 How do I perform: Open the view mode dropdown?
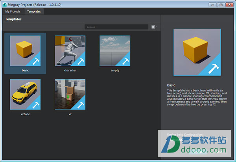click(x=154, y=27)
